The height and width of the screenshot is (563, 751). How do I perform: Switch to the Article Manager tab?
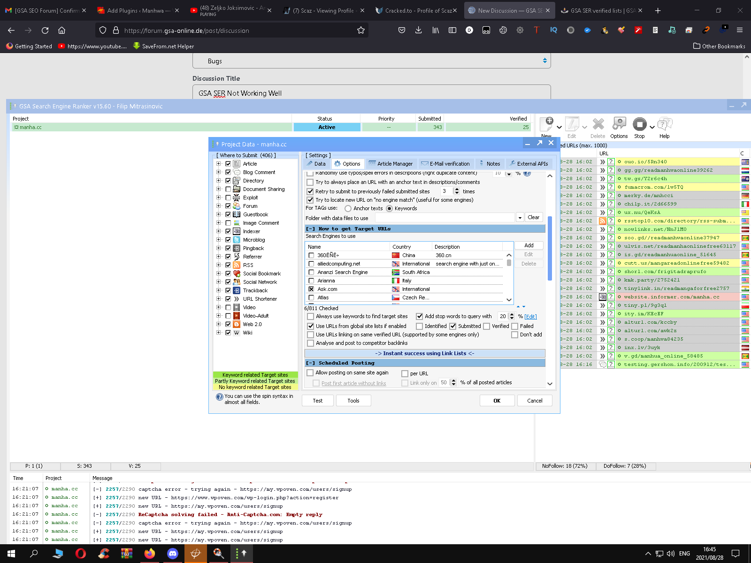click(391, 164)
